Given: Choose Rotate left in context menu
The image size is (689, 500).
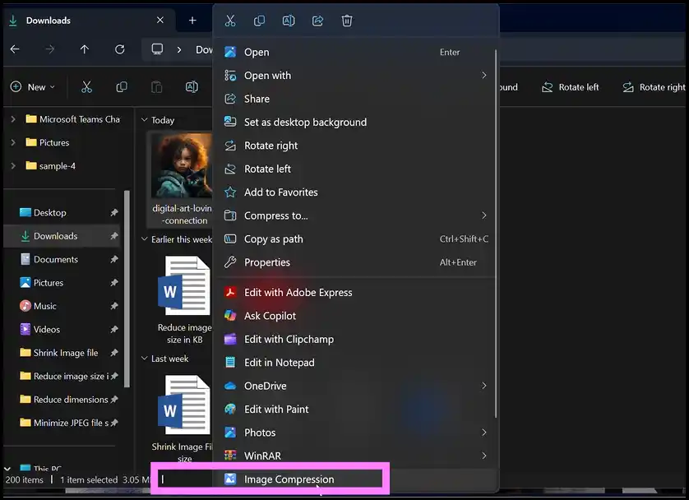Looking at the screenshot, I should tap(356, 169).
